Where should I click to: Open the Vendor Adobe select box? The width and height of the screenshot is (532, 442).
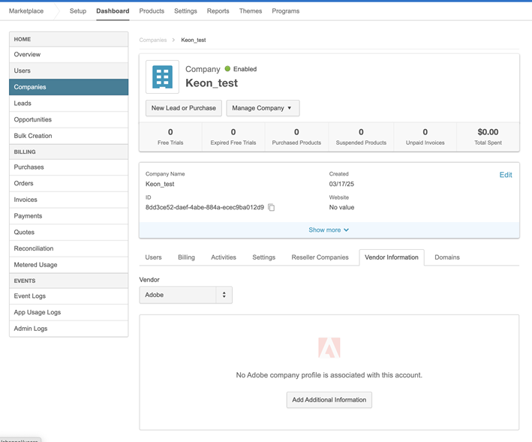pyautogui.click(x=185, y=295)
